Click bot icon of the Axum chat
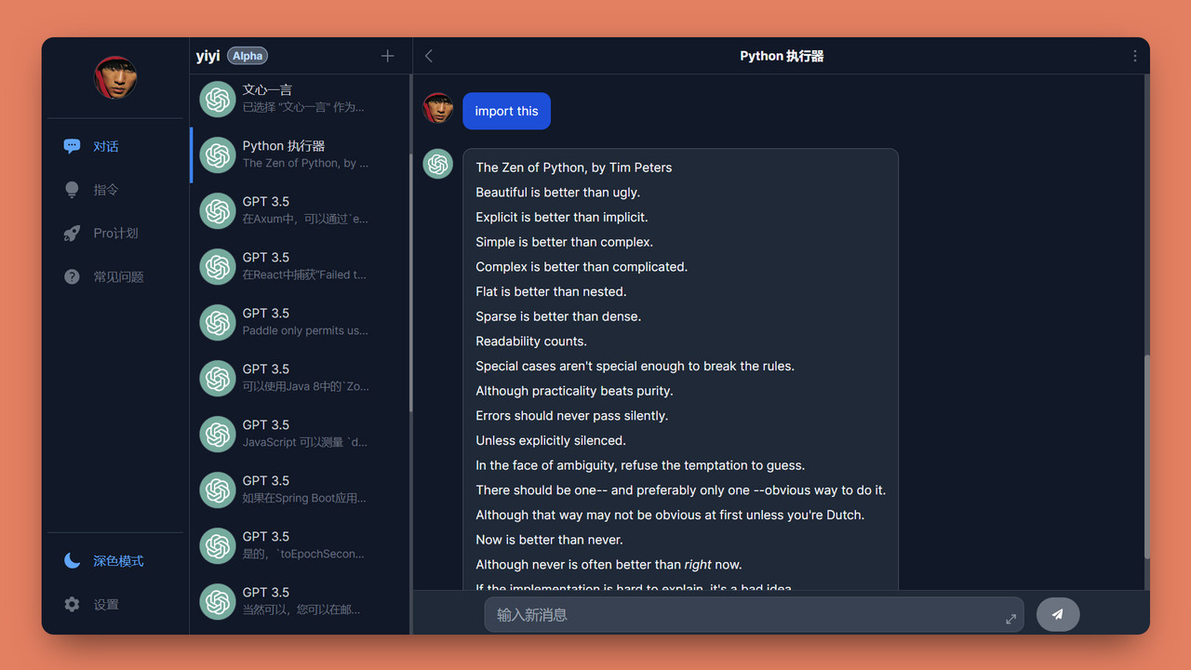Screen dimensions: 1191x670 pyautogui.click(x=218, y=210)
